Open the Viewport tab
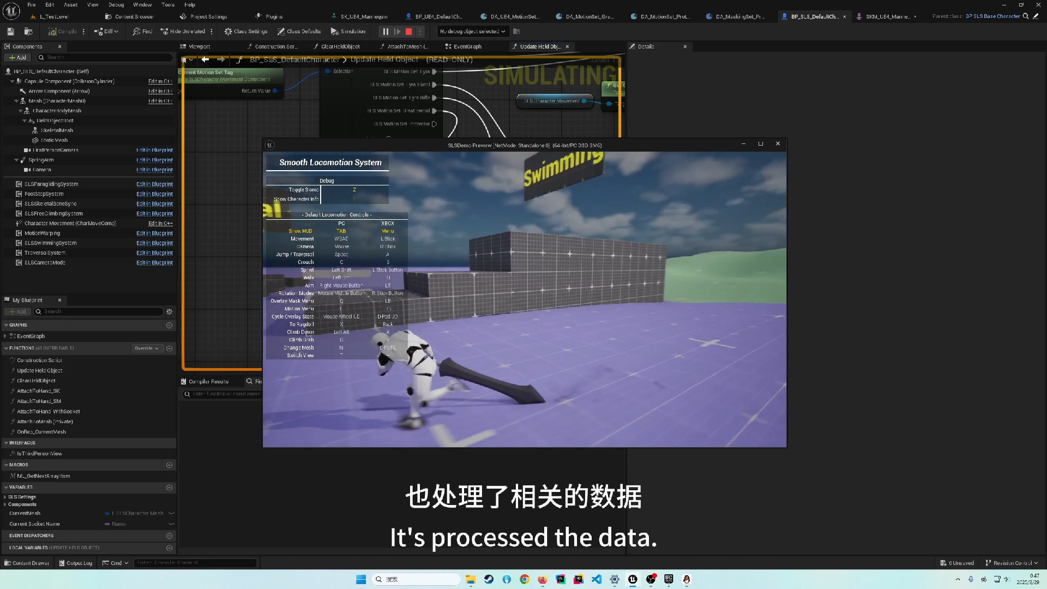This screenshot has height=589, width=1047. click(x=199, y=47)
